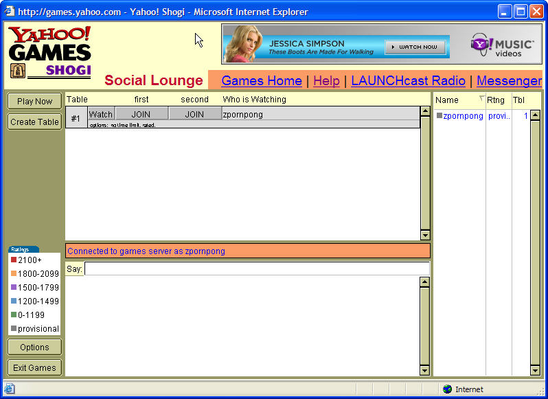
Task: Click the IE icon in the title bar
Action: (10, 12)
